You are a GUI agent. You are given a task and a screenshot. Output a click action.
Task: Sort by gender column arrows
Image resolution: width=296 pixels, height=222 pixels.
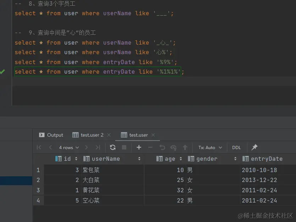pos(235,159)
